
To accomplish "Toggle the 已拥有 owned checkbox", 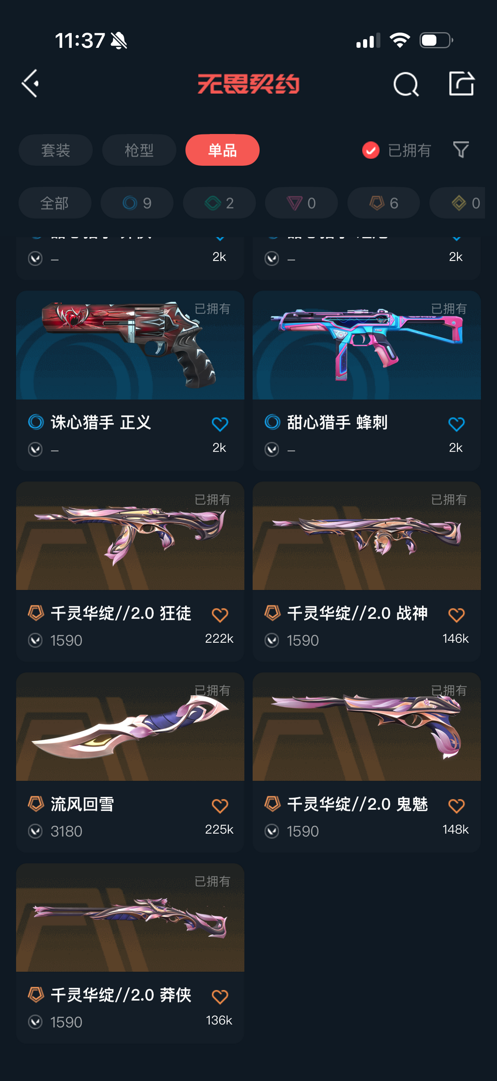I will pyautogui.click(x=371, y=150).
